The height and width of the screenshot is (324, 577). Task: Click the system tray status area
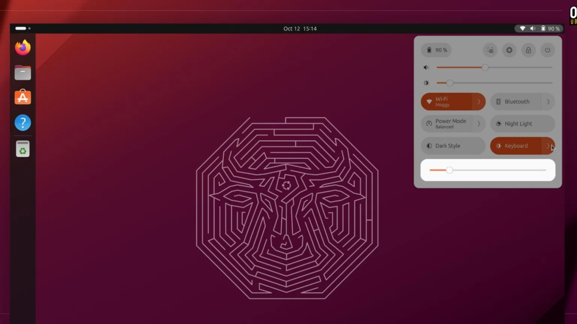tap(538, 28)
